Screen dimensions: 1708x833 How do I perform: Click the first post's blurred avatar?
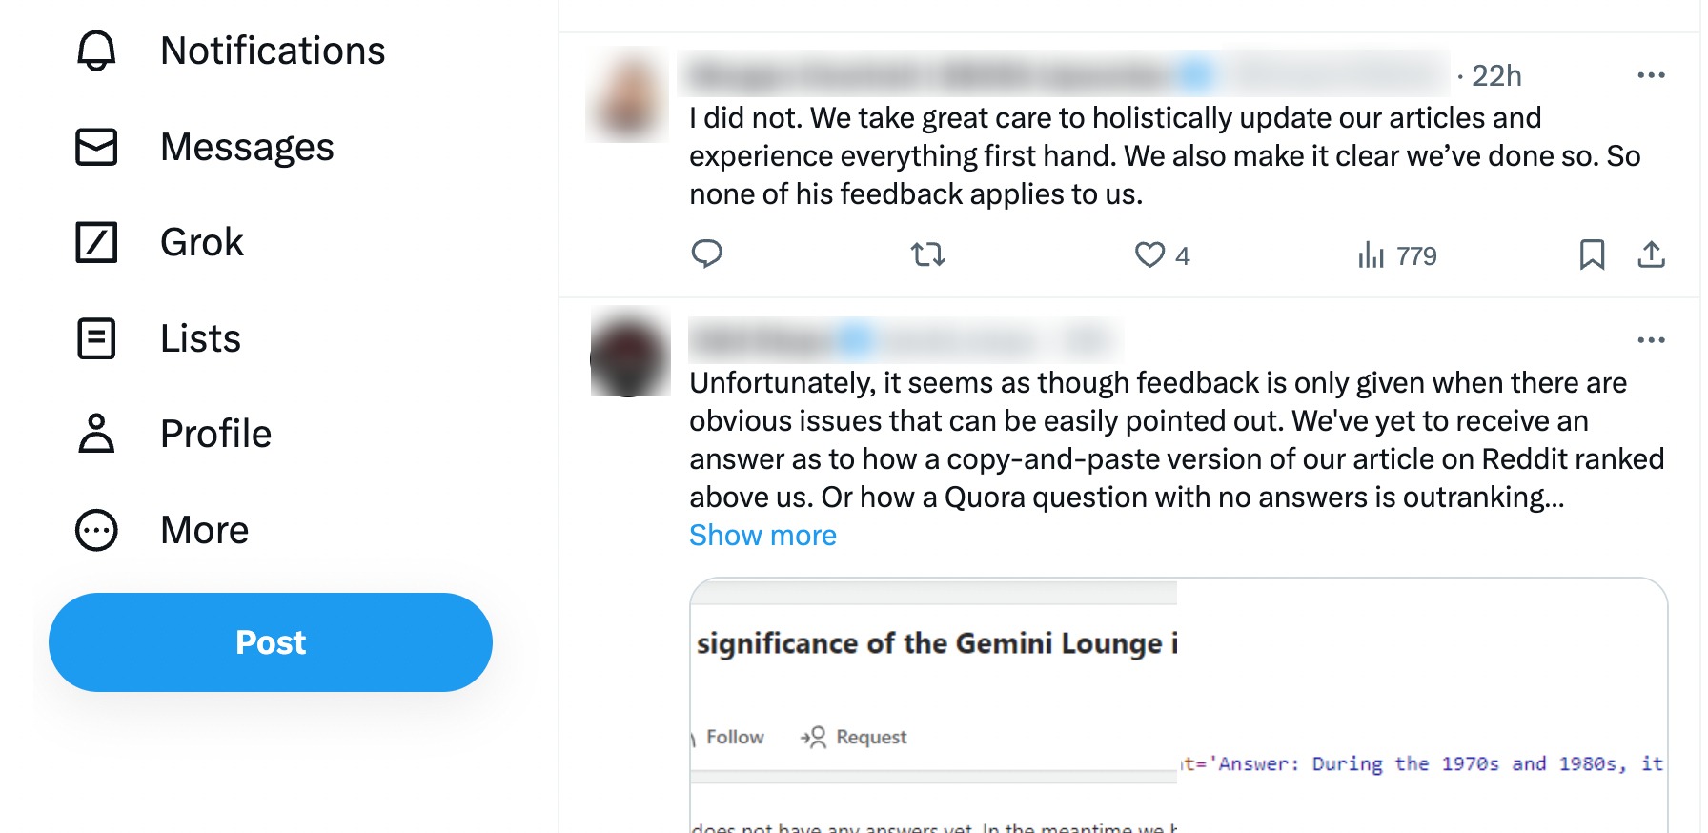627,94
